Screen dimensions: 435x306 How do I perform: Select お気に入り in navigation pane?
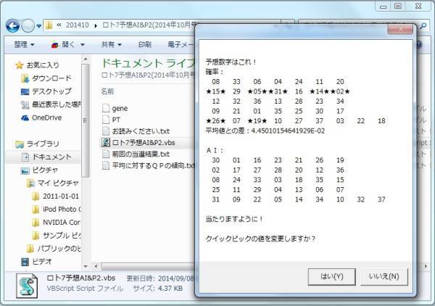43,65
